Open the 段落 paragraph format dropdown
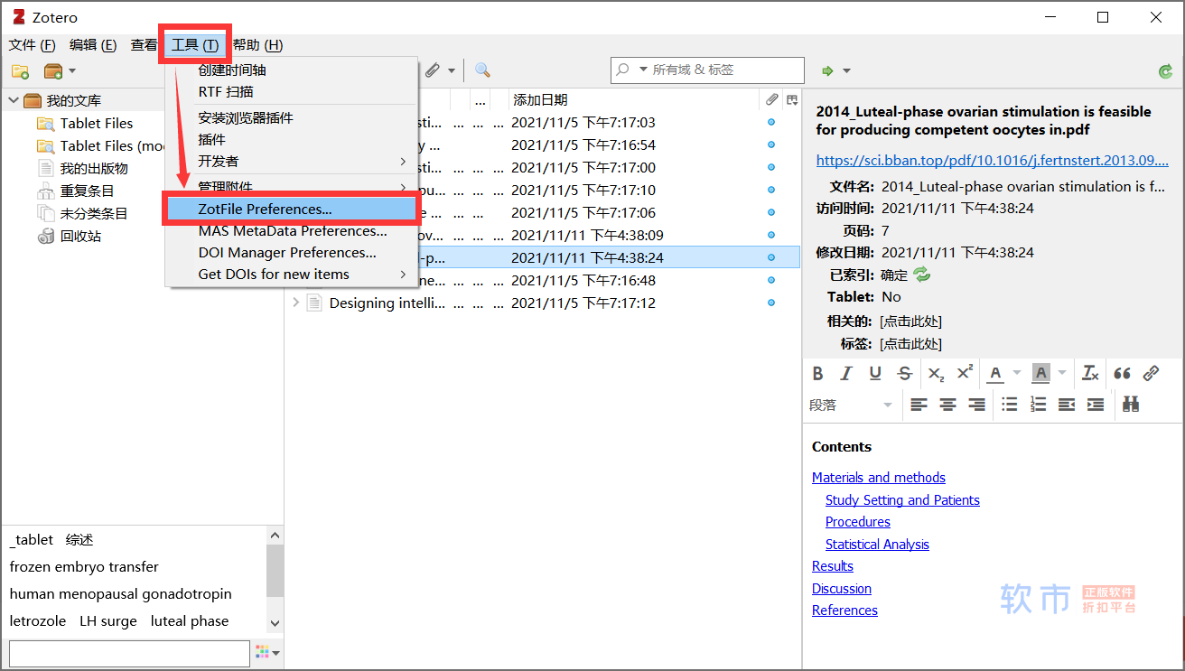 852,405
